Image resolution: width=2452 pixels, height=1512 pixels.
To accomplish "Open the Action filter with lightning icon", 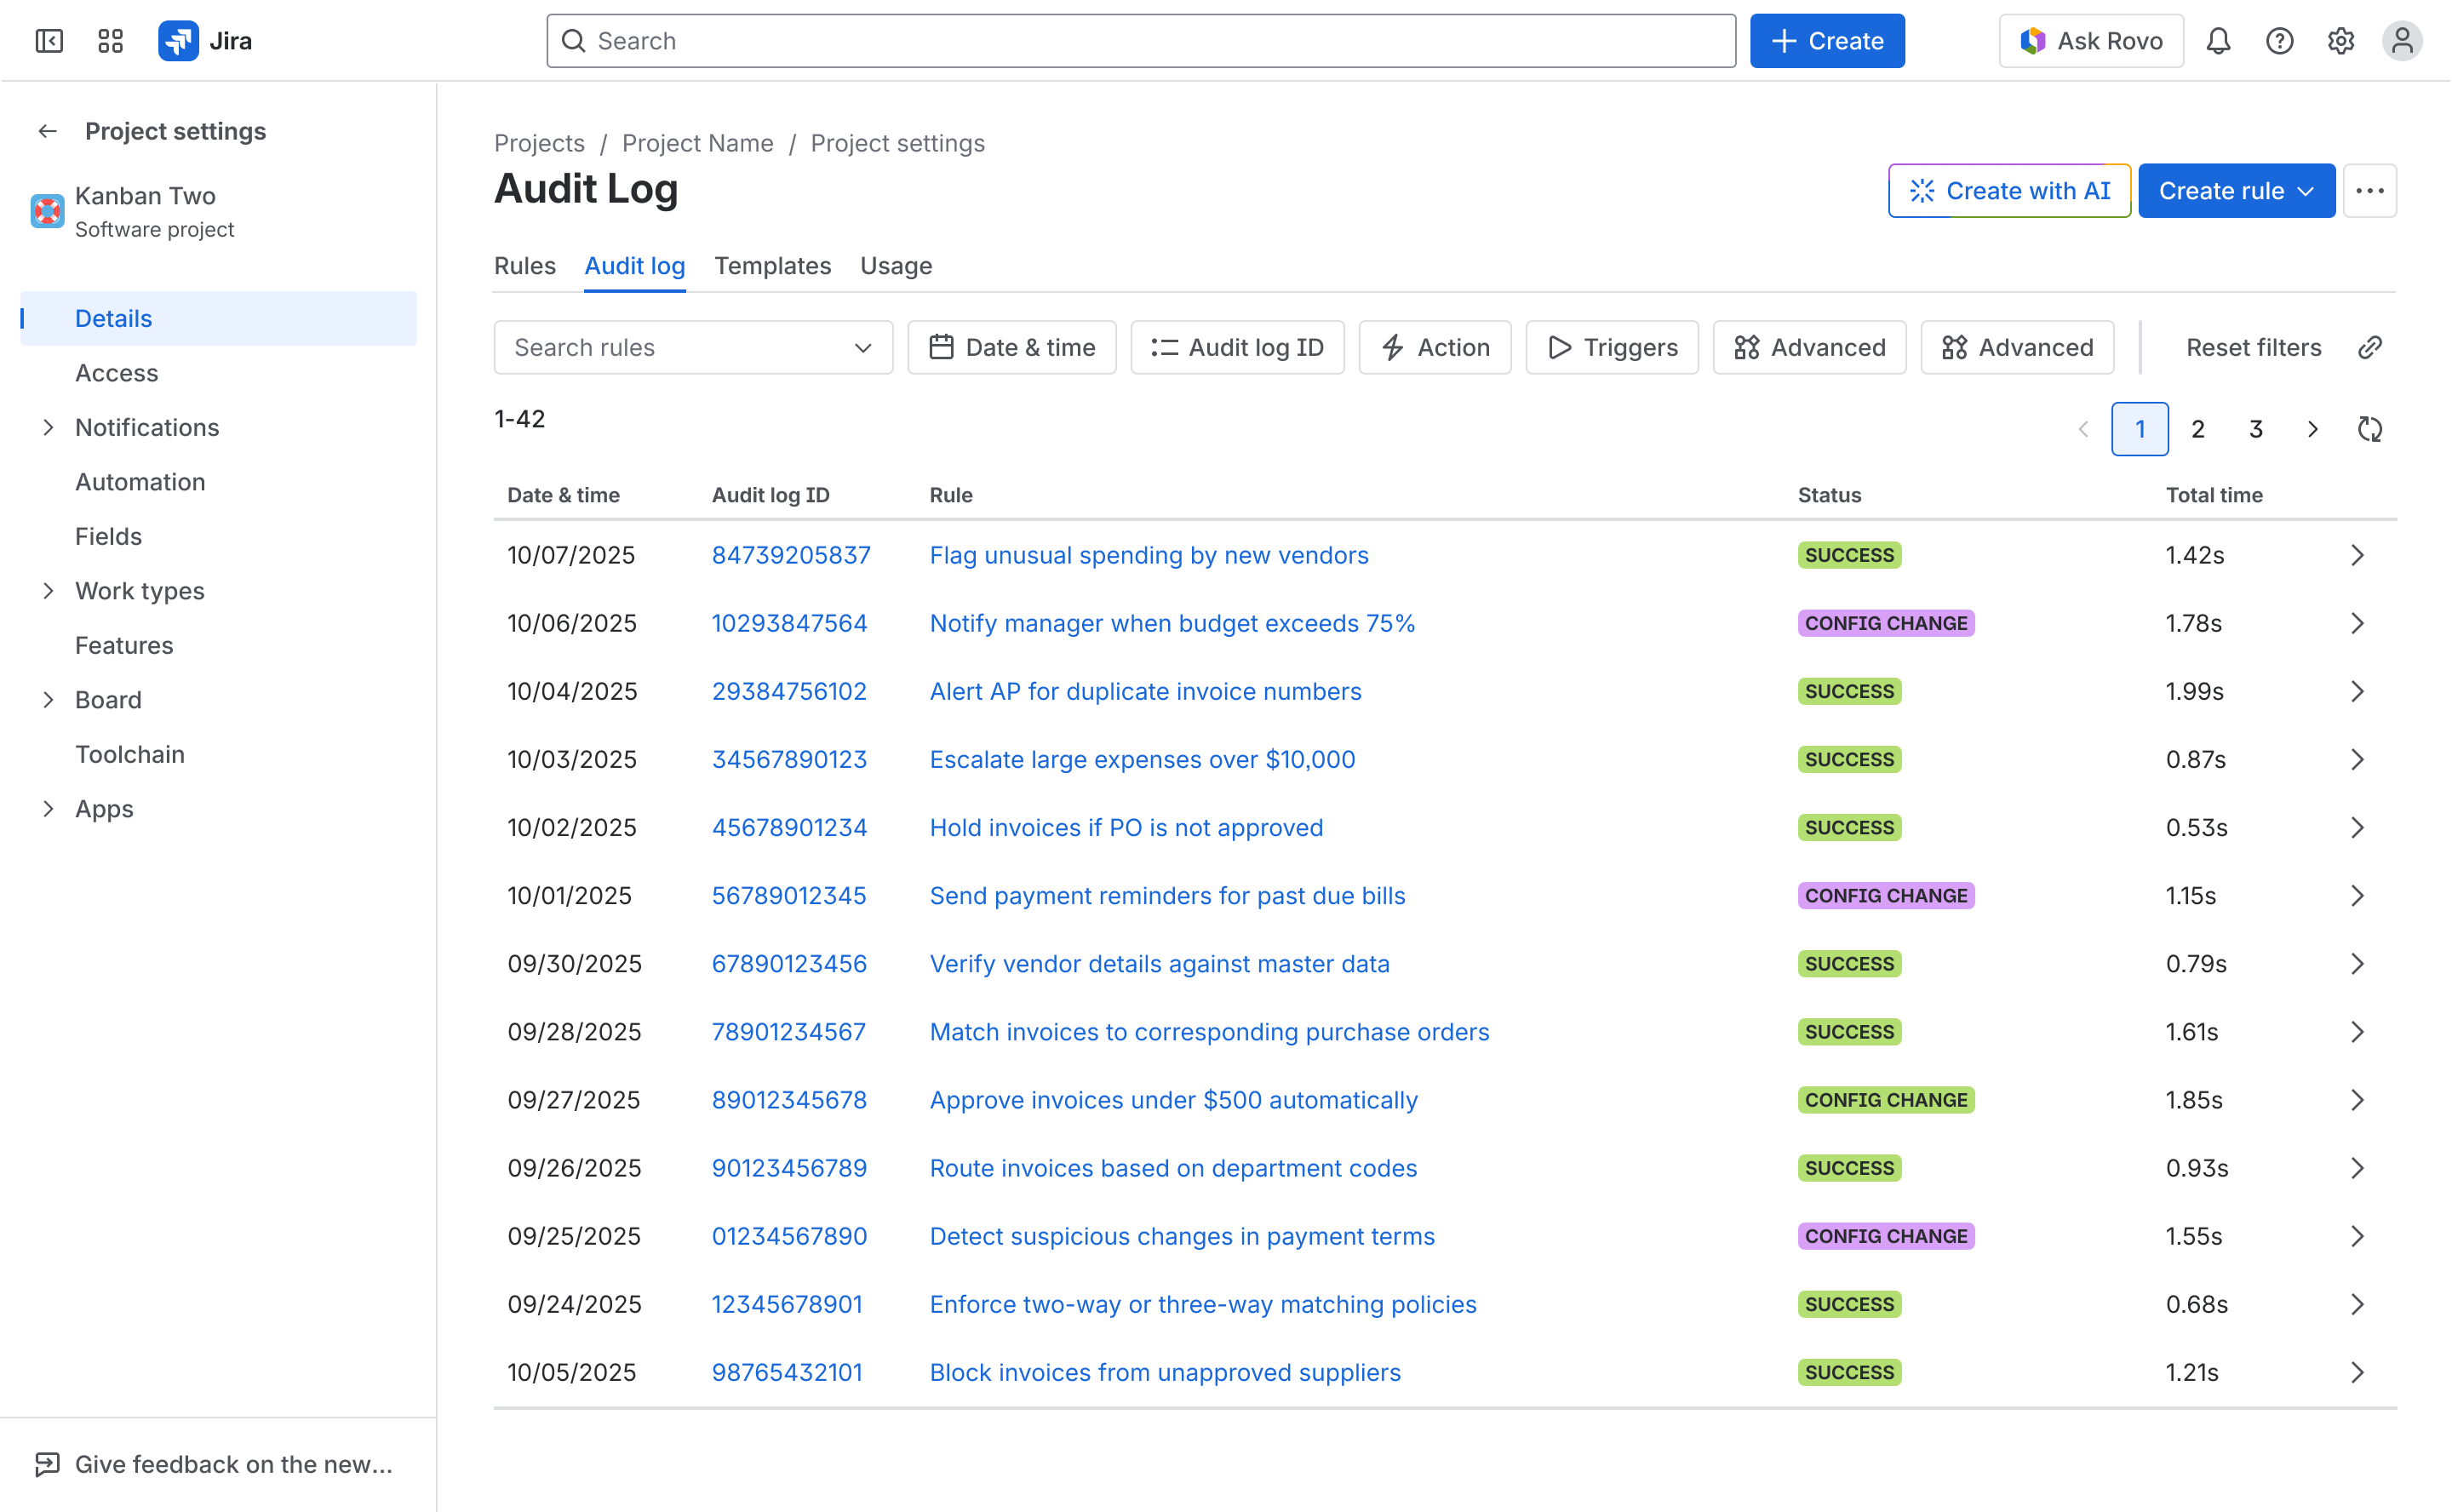I will point(1434,347).
